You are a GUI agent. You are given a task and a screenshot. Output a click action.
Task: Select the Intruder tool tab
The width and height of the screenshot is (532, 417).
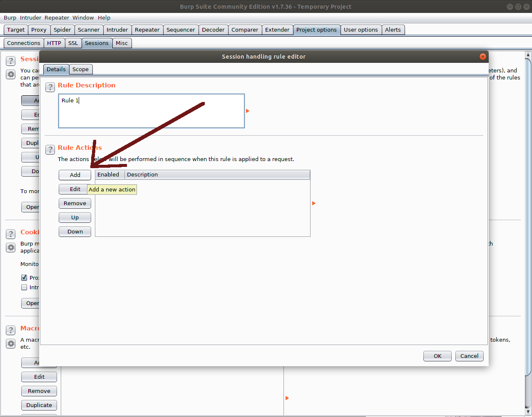pyautogui.click(x=117, y=30)
